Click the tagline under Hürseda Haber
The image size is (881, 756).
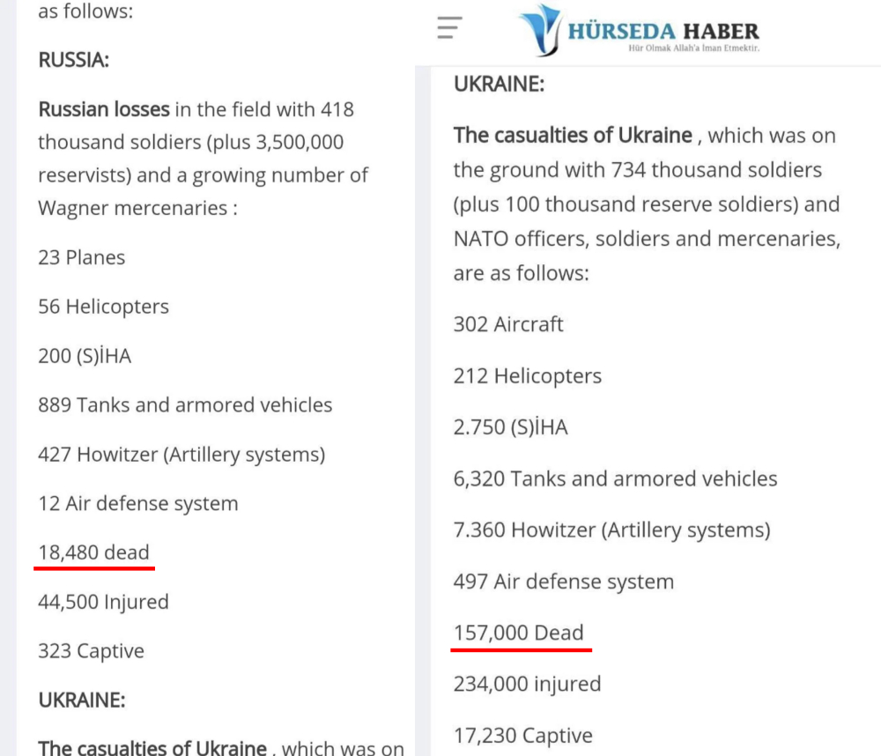point(694,48)
